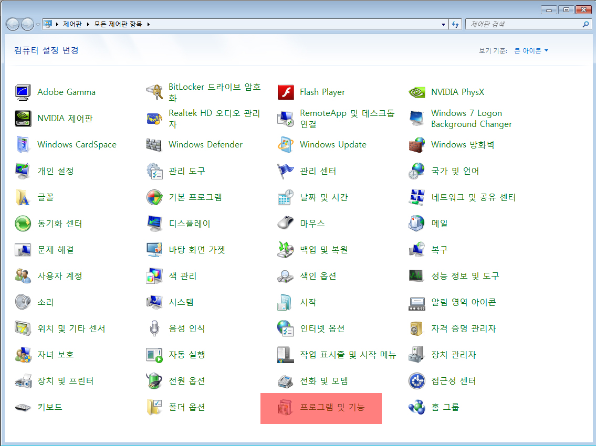Open the 폴더 옵션 link
This screenshot has width=596, height=446.
tap(186, 407)
